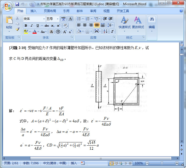This screenshot has width=186, height=168.
Task: Open the font name 宋体 dropdown
Action: pyautogui.click(x=44, y=19)
